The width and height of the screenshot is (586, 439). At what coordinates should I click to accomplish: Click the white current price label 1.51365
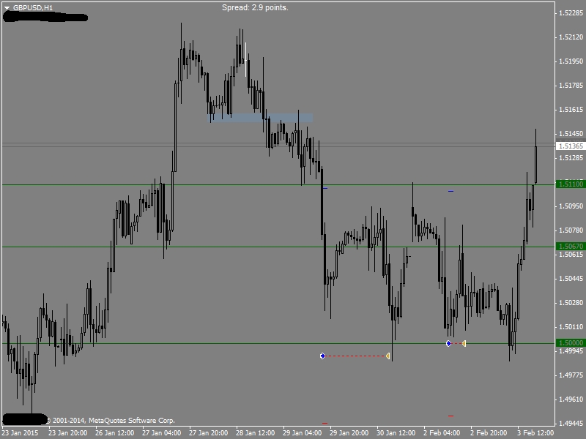click(x=570, y=146)
